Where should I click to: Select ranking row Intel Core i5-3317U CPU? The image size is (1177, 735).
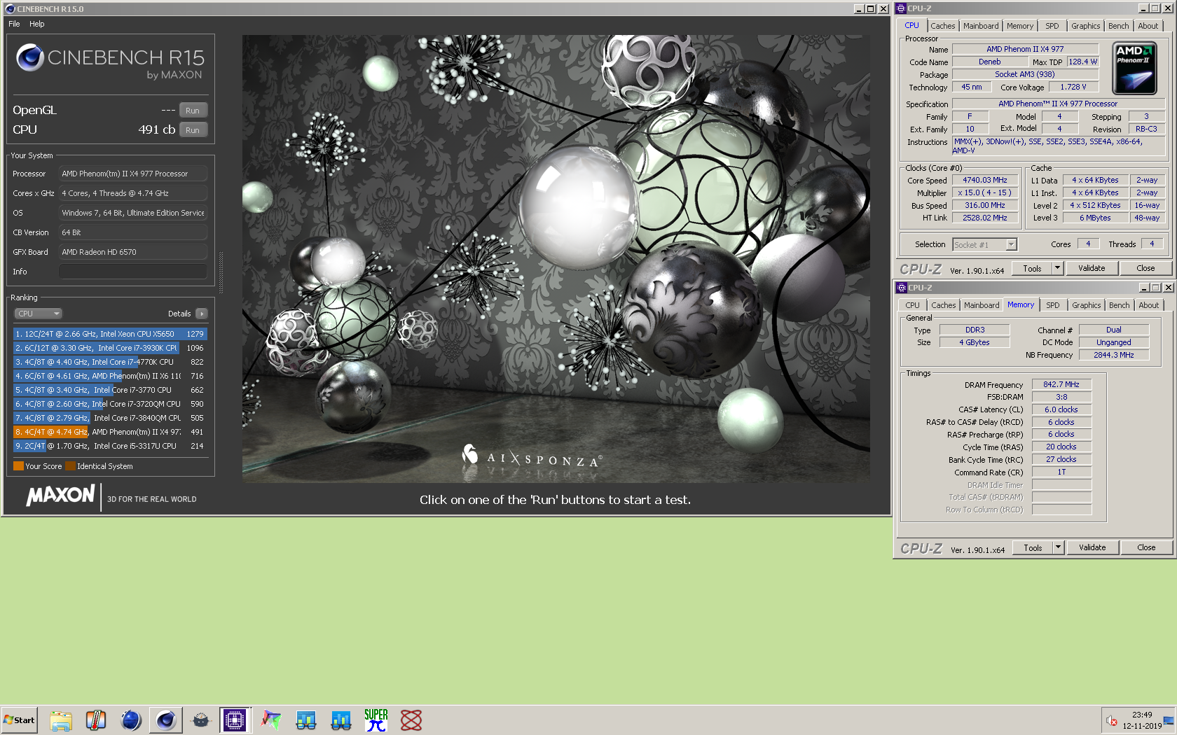coord(110,446)
